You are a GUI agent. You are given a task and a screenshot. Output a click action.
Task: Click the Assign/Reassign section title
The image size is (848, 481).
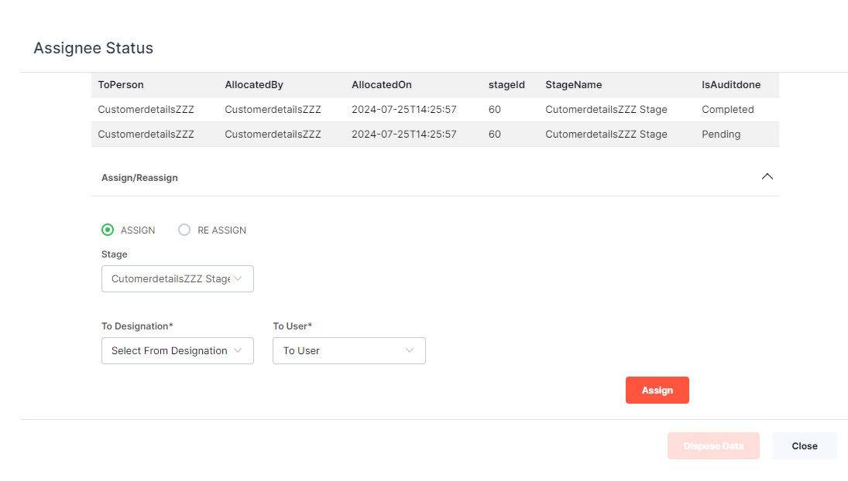pyautogui.click(x=139, y=178)
